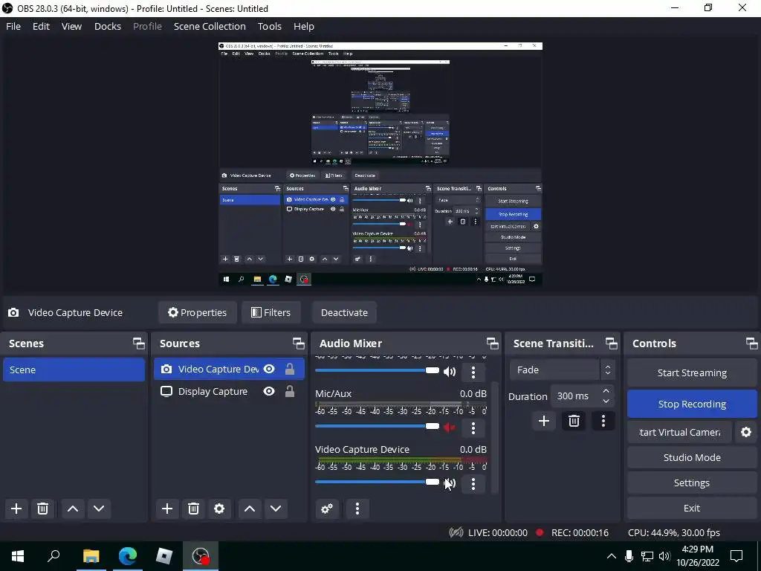This screenshot has width=761, height=571.
Task: Open OBS Studio taskbar icon
Action: (x=201, y=556)
